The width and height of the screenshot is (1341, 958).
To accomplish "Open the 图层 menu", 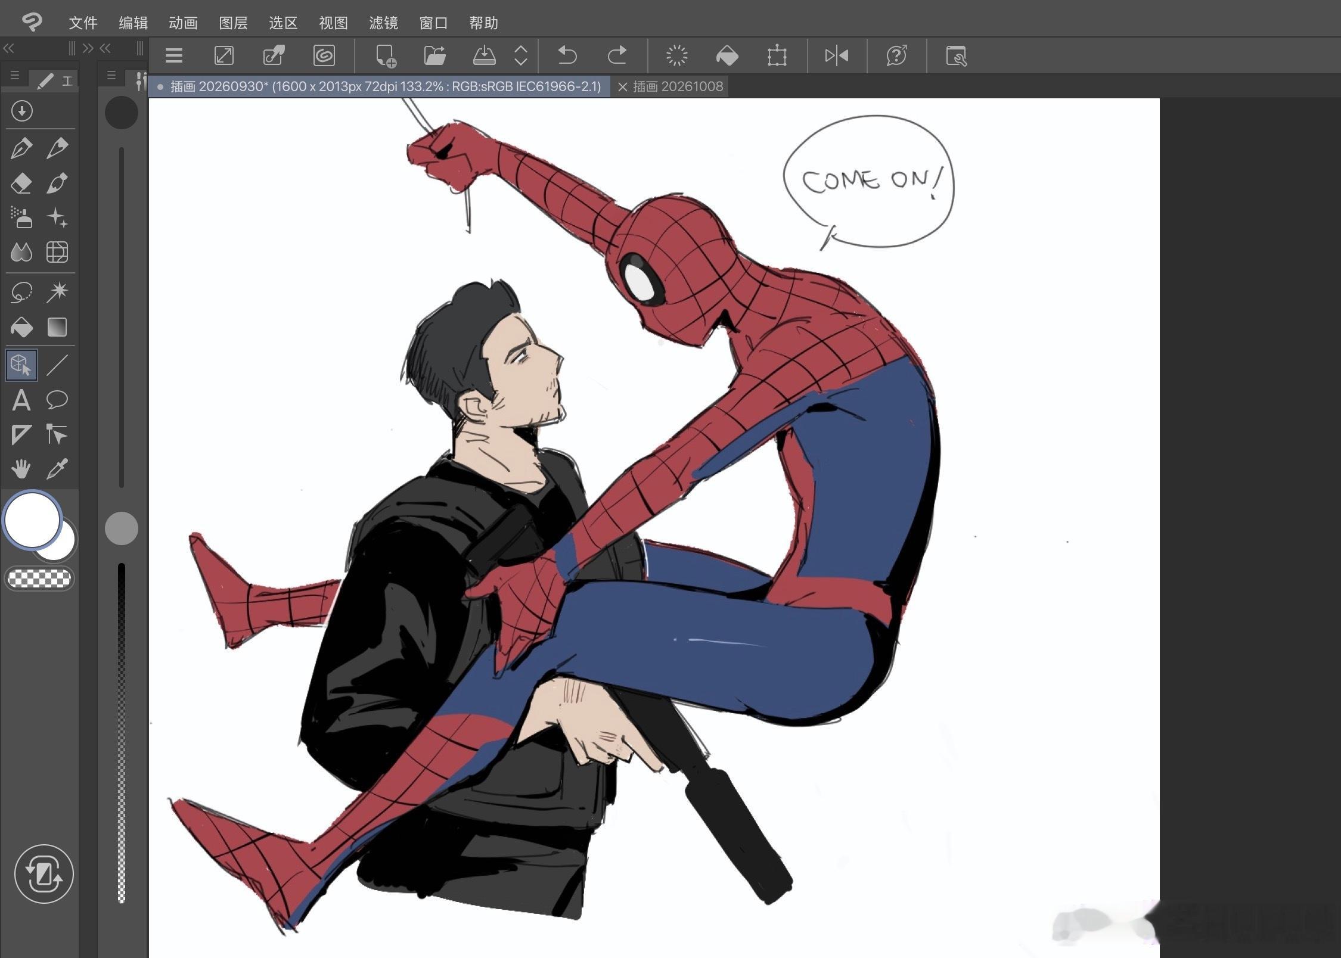I will (233, 23).
